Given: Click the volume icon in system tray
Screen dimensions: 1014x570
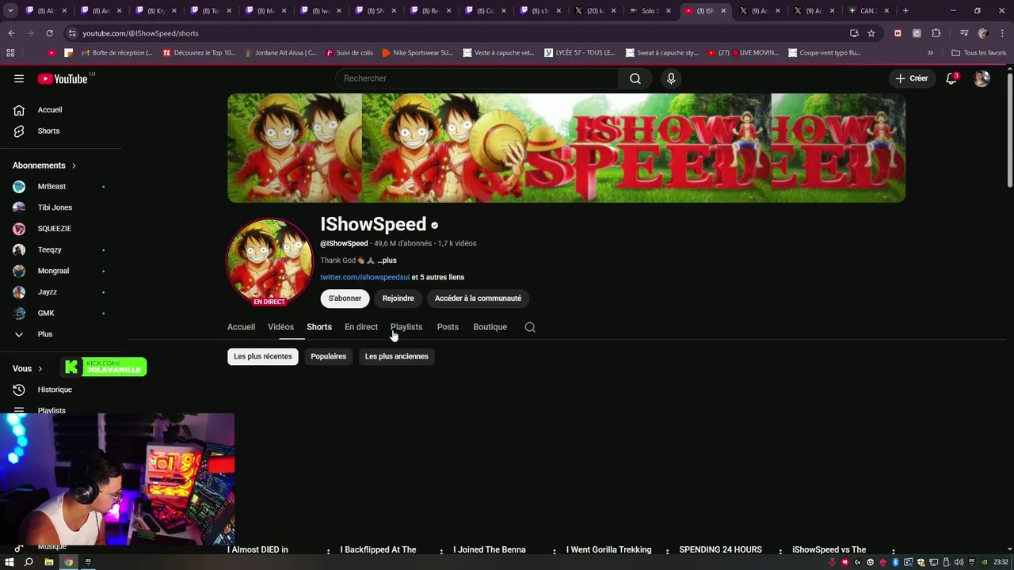Looking at the screenshot, I should (x=959, y=562).
